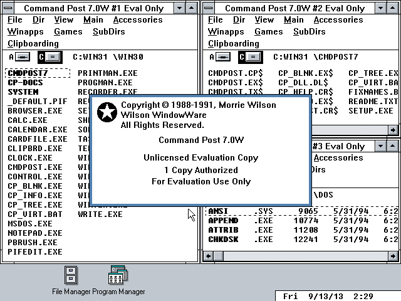Open the Program Manager desktop icon
This screenshot has width=401, height=301.
(x=118, y=280)
